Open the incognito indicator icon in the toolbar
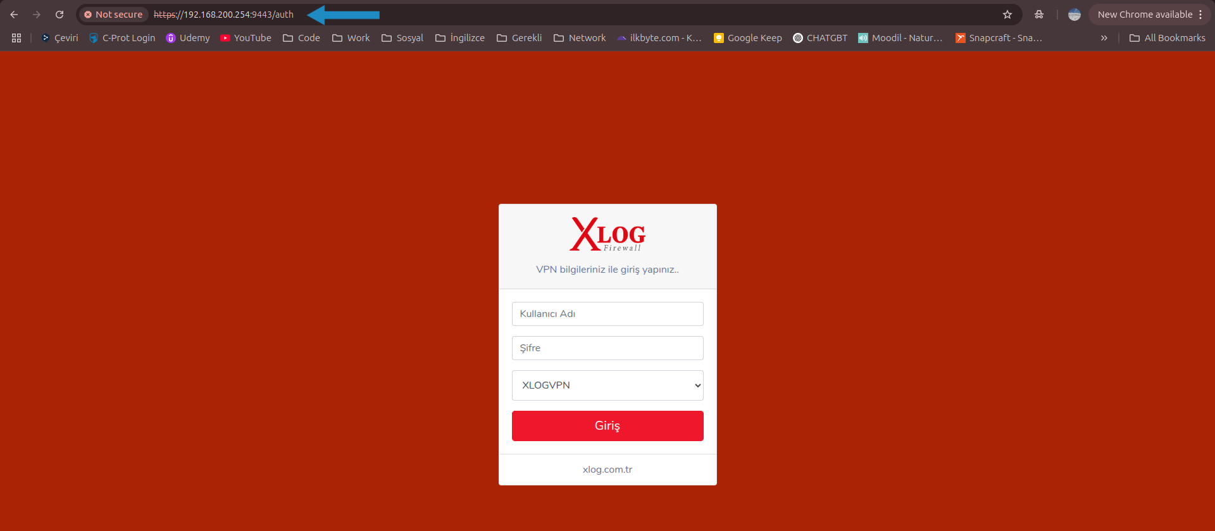The height and width of the screenshot is (531, 1215). 1039,15
